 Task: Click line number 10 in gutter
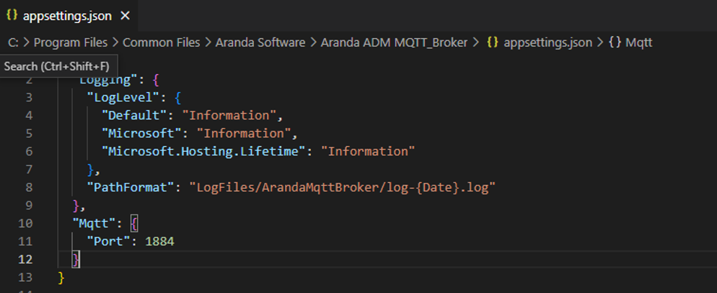tap(26, 223)
